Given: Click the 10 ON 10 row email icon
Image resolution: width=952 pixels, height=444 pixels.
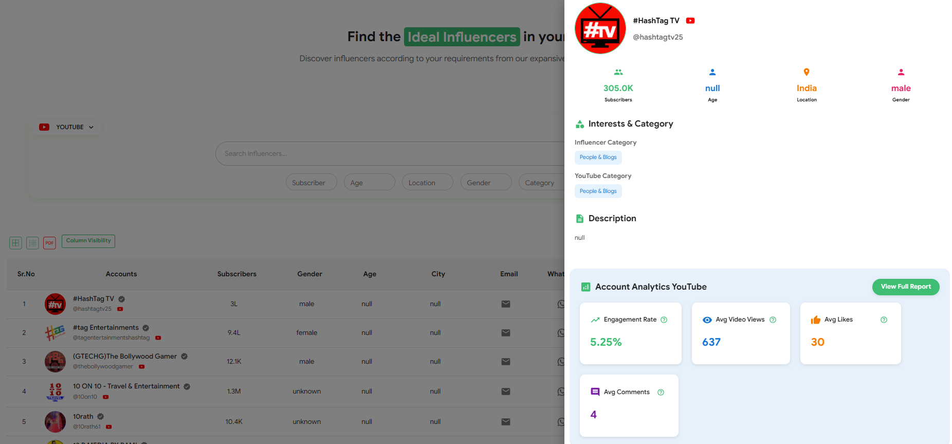Looking at the screenshot, I should coord(506,392).
